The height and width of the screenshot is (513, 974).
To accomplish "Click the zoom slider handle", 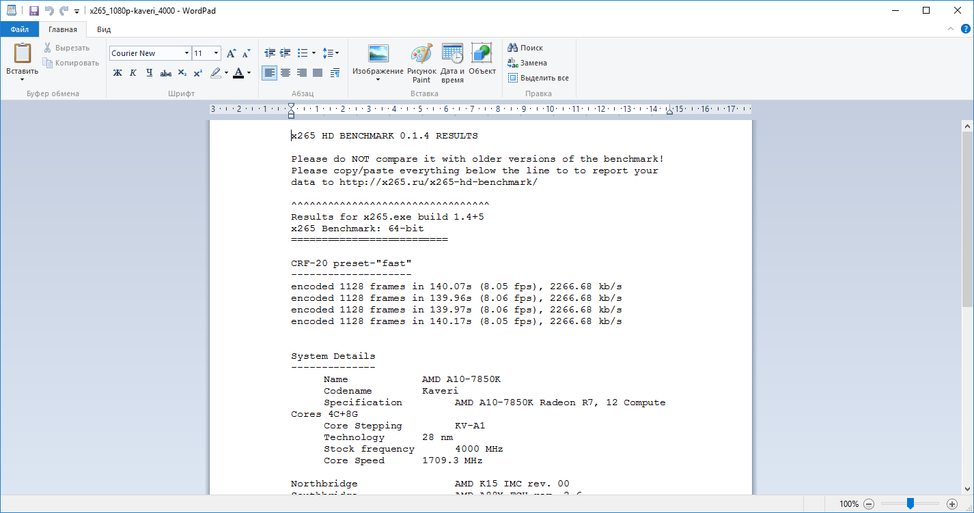I will (910, 503).
